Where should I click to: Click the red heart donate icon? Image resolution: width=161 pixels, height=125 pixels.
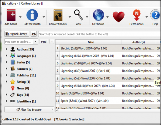[x=118, y=17]
